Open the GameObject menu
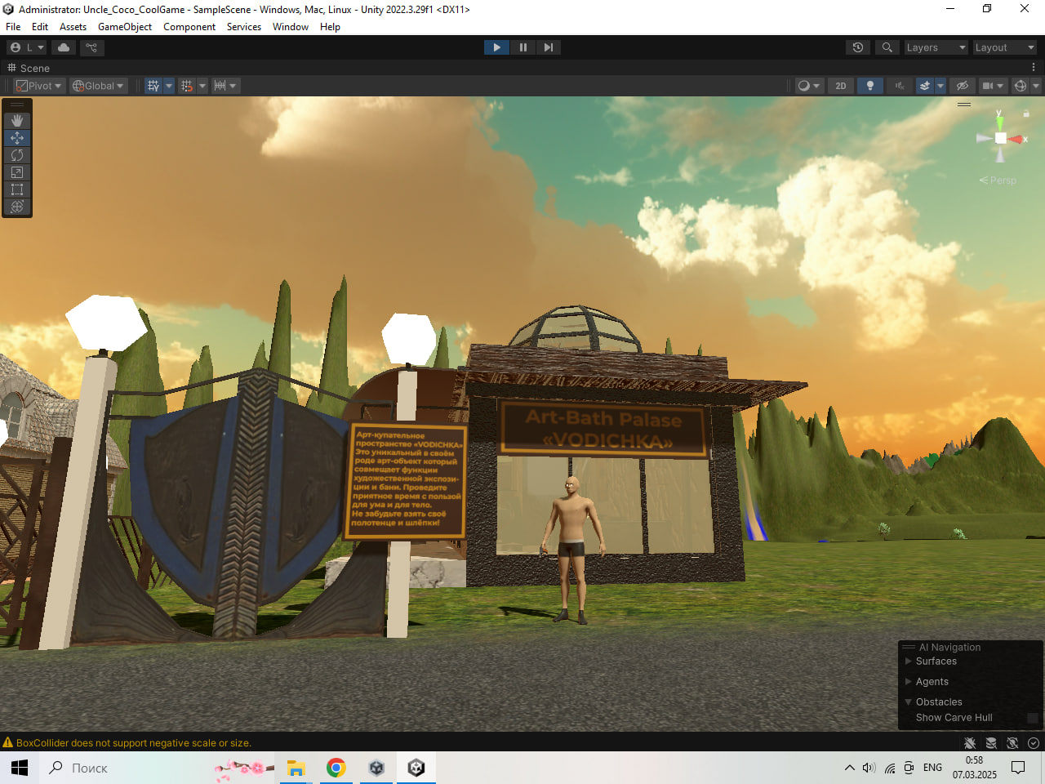 tap(125, 27)
